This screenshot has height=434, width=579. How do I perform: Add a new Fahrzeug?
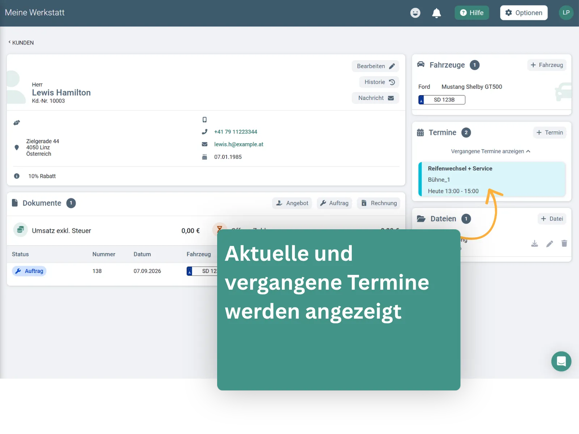pos(546,65)
